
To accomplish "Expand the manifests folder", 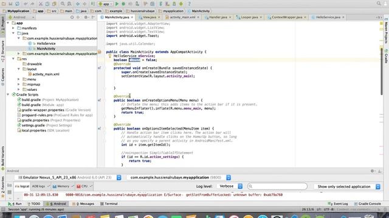I will [13, 28].
